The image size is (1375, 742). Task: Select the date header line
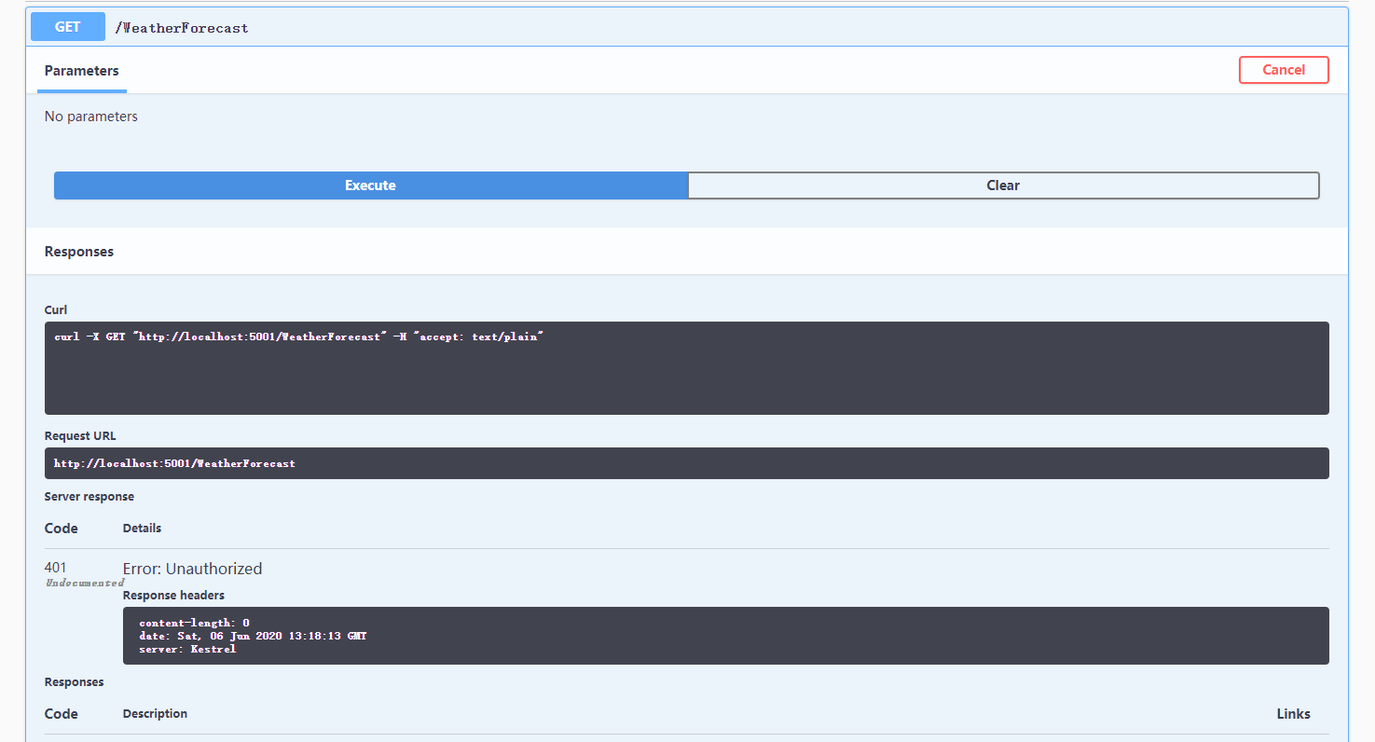click(253, 636)
